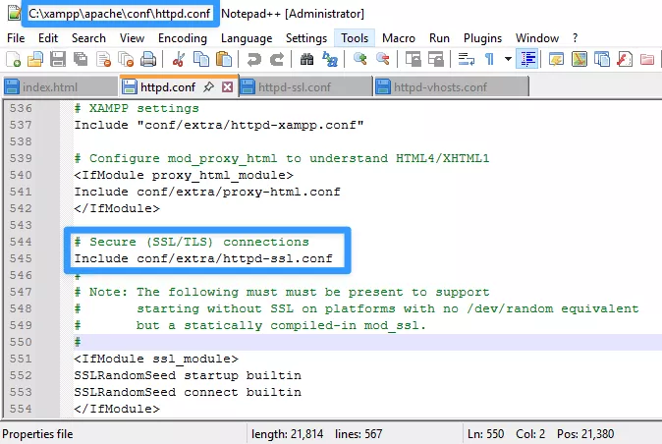The height and width of the screenshot is (444, 662).
Task: Click the '<IfModule ssl_module>' line
Action: [x=156, y=359]
